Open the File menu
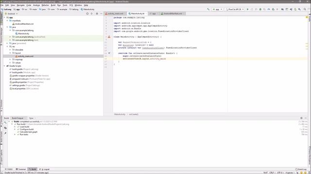This screenshot has height=174, width=311. (2, 5)
